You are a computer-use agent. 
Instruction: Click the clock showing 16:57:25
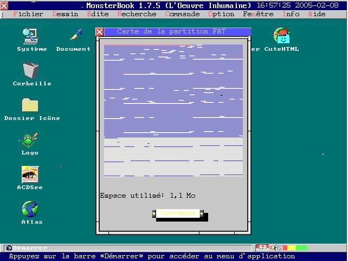(x=274, y=5)
